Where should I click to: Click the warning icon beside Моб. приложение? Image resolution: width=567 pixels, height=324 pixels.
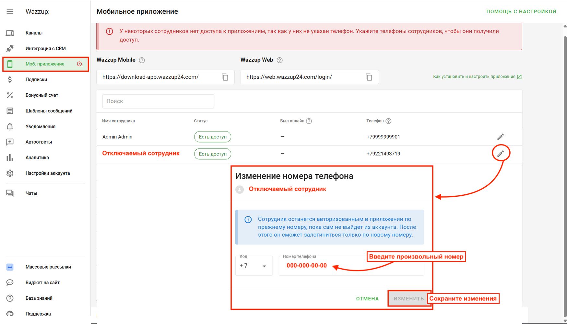79,64
